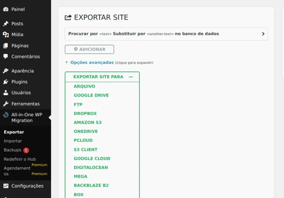Choose BACKBLAZE B2 export option
This screenshot has width=284, height=198.
(91, 185)
